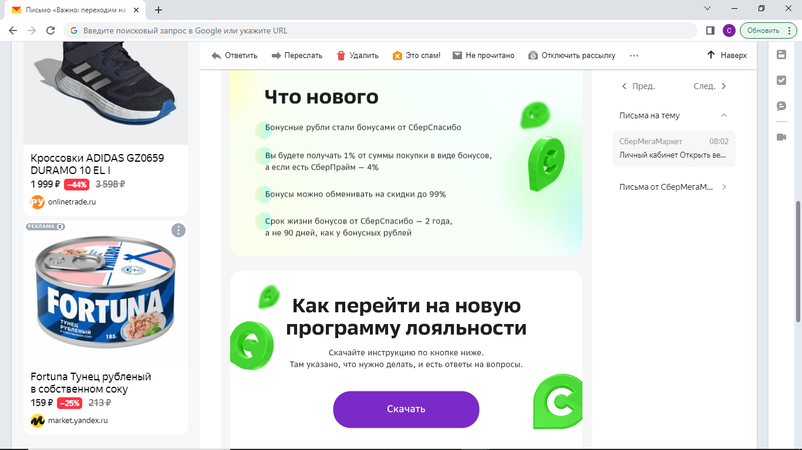Click the Обновить update button
The width and height of the screenshot is (802, 450).
click(x=763, y=30)
